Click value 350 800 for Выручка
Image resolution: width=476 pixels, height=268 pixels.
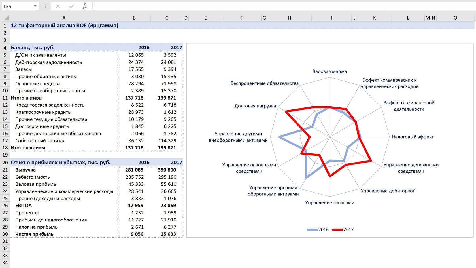[167, 170]
